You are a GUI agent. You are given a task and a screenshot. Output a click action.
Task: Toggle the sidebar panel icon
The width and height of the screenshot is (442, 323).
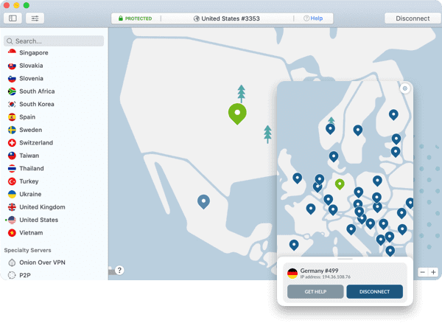[x=13, y=18]
